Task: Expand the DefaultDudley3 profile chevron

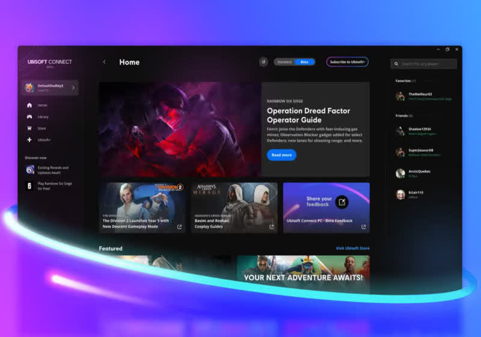Action: point(73,88)
